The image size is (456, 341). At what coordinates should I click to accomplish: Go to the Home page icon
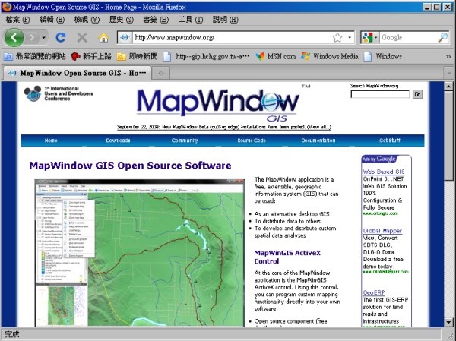pos(103,37)
